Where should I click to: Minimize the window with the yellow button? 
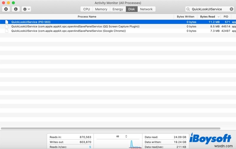point(9,3)
